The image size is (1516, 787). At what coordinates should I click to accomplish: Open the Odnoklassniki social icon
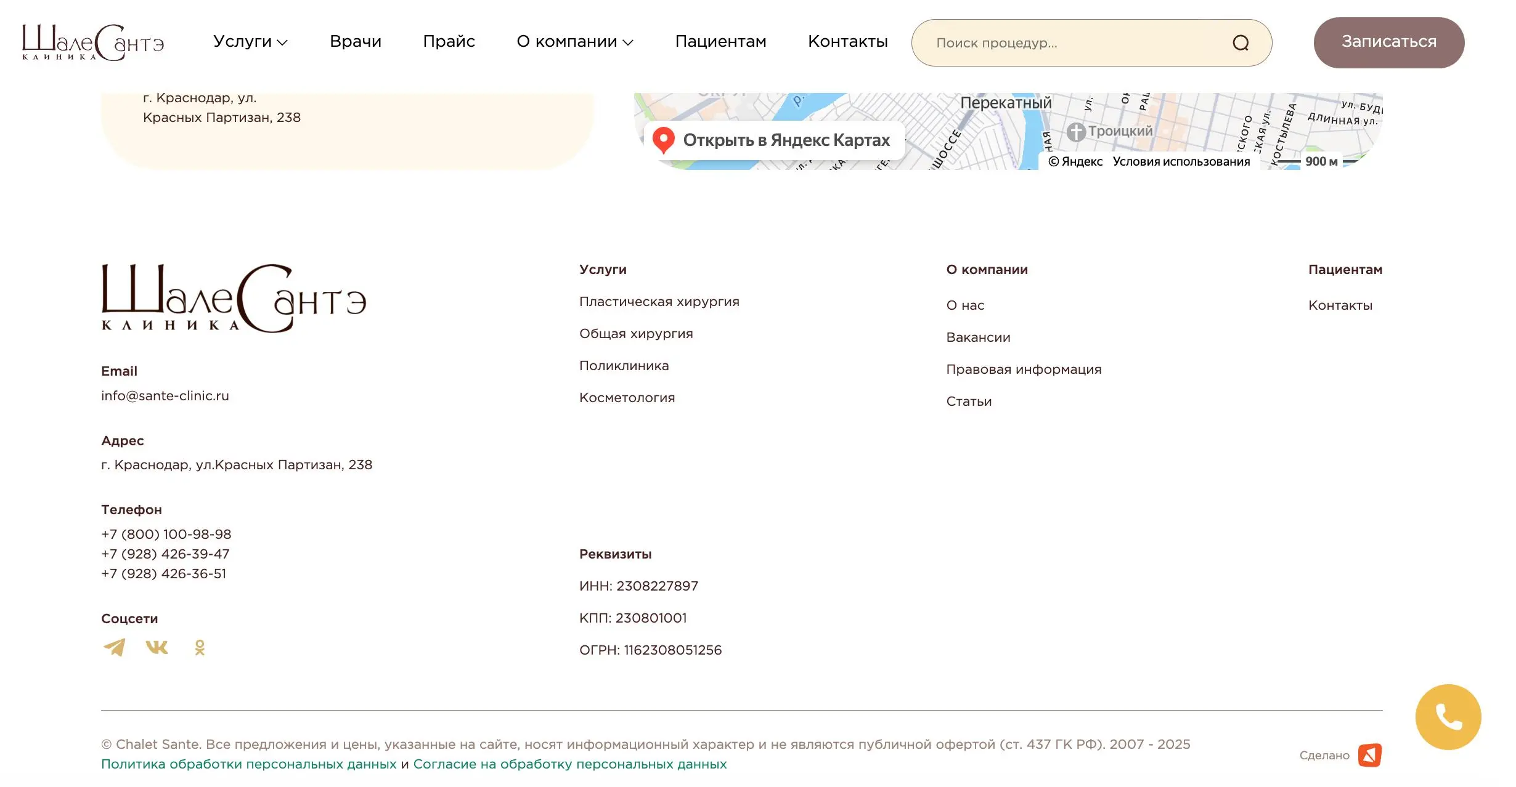198,648
